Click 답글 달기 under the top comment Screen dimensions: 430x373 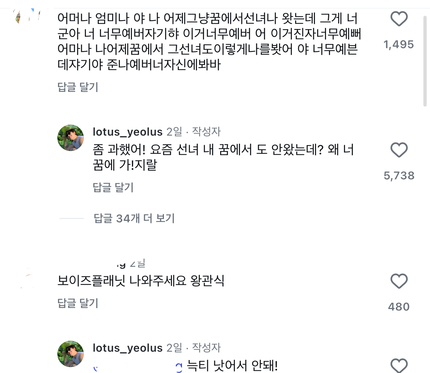pyautogui.click(x=78, y=87)
